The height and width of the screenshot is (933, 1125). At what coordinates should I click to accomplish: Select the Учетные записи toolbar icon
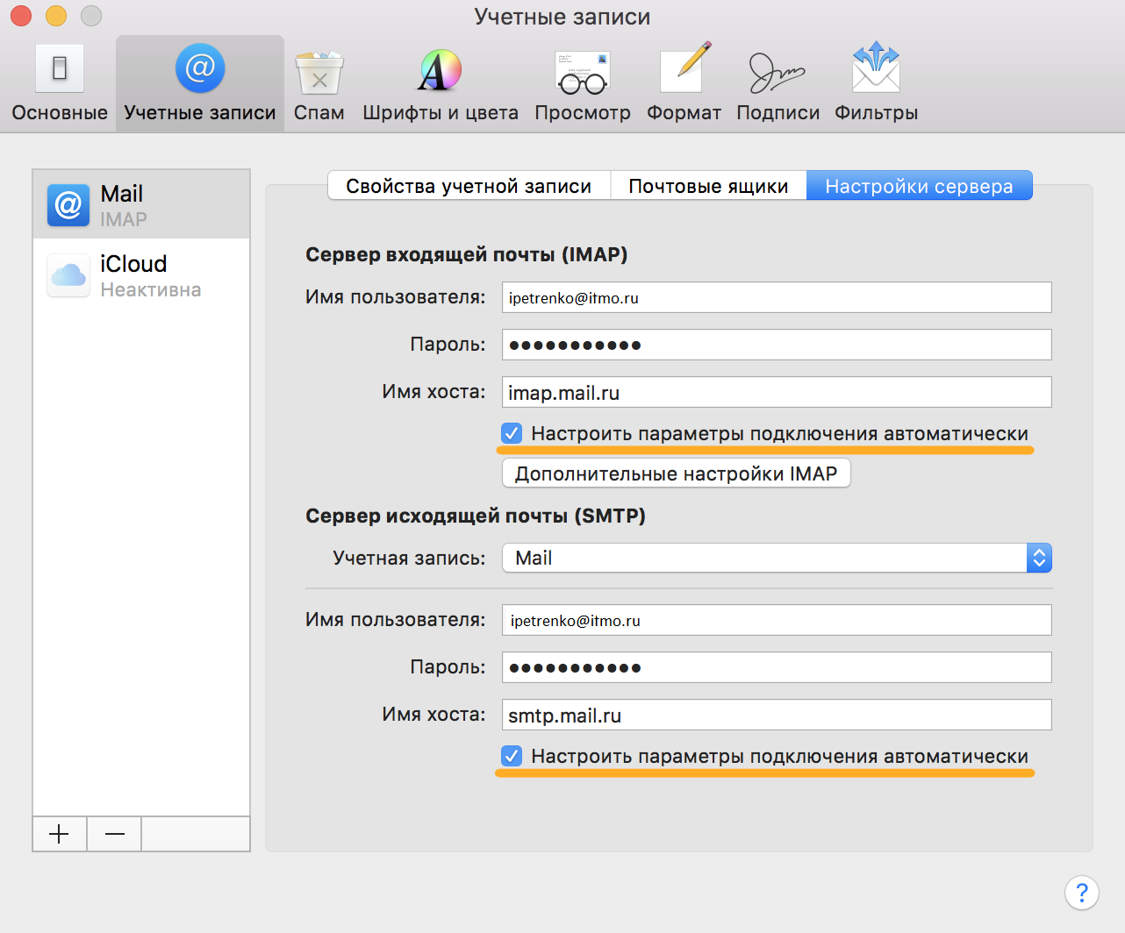[200, 84]
